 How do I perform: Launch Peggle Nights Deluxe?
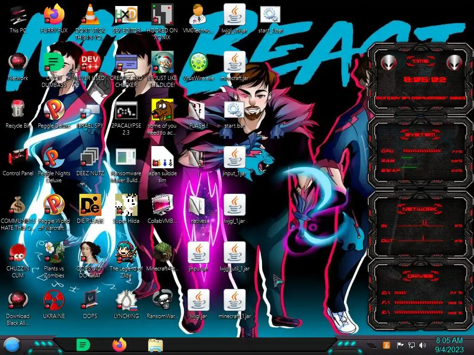pos(54,165)
